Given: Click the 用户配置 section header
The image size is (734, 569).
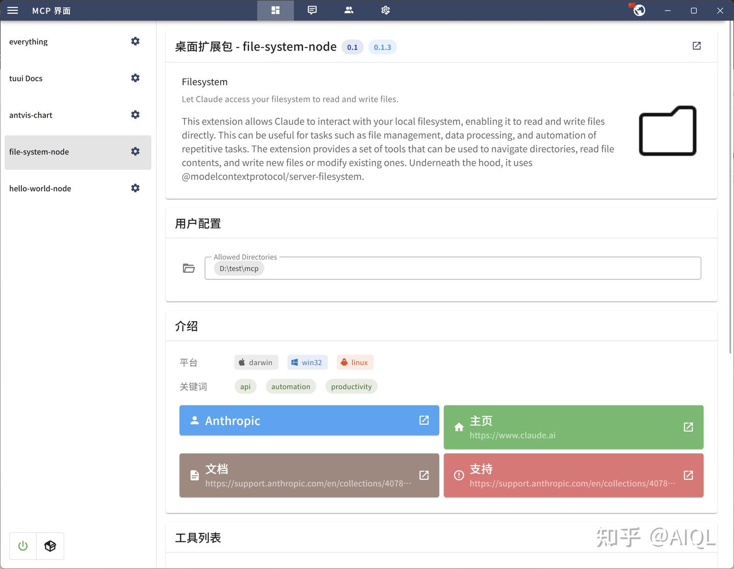Looking at the screenshot, I should tap(198, 224).
